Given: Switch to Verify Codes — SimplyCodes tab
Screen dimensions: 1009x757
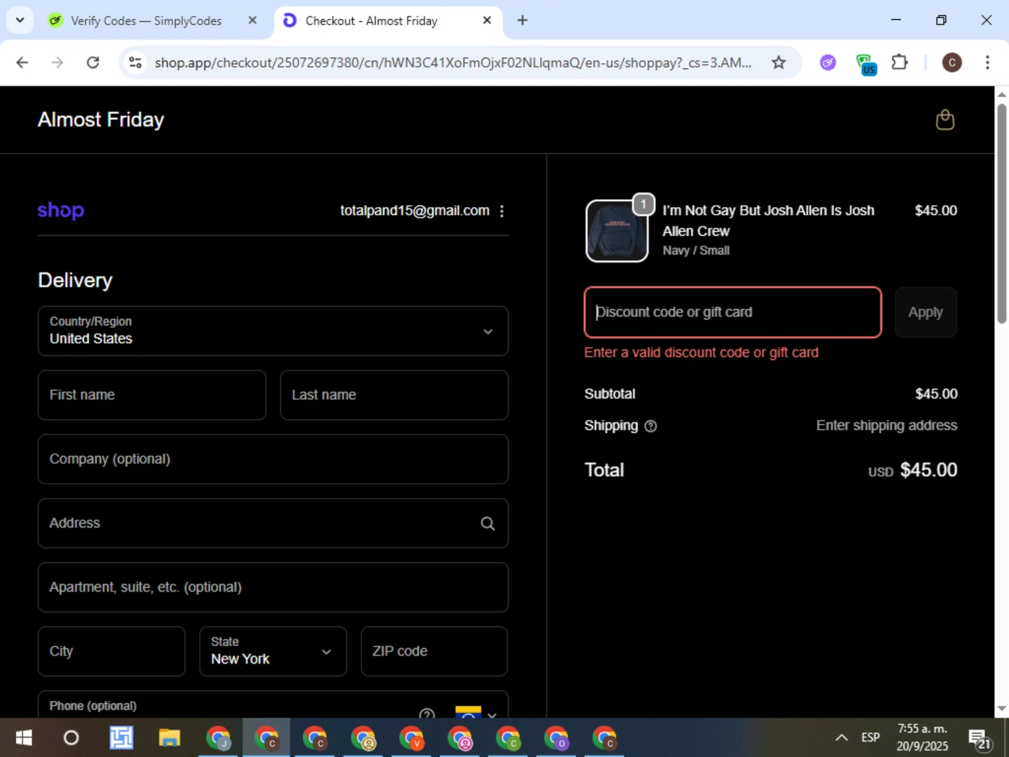Looking at the screenshot, I should click(x=146, y=21).
